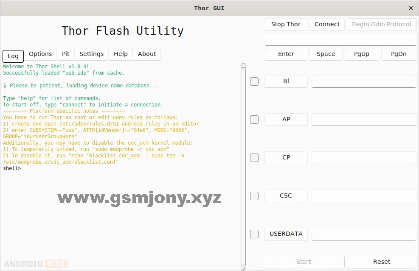
Task: Click 'Type "help" for list of commands.' line
Action: click(x=52, y=98)
